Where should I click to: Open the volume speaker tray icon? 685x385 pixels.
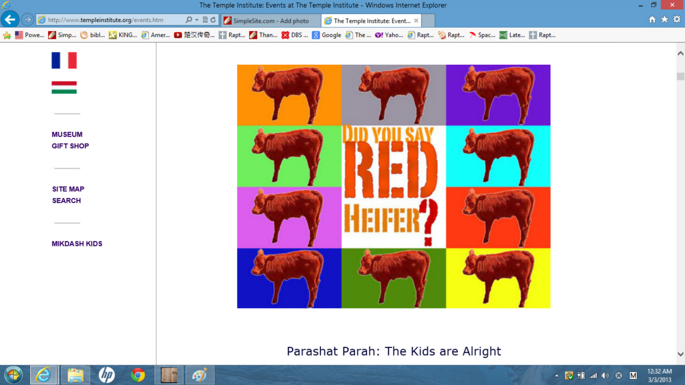pos(605,375)
